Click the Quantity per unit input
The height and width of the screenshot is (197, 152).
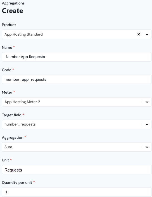point(77,192)
